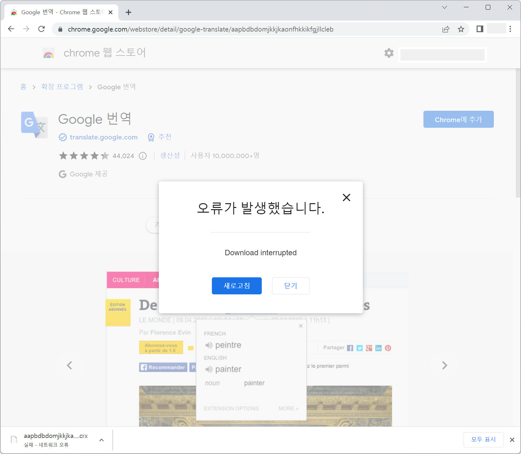The width and height of the screenshot is (521, 454).
Task: Open the Chrome three-dot menu
Action: (x=510, y=29)
